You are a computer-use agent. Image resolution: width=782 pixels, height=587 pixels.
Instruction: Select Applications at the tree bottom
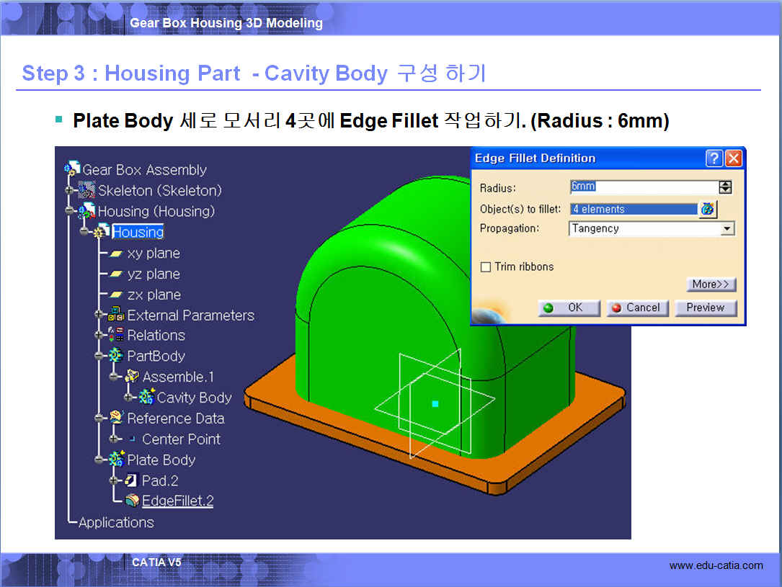coord(116,522)
